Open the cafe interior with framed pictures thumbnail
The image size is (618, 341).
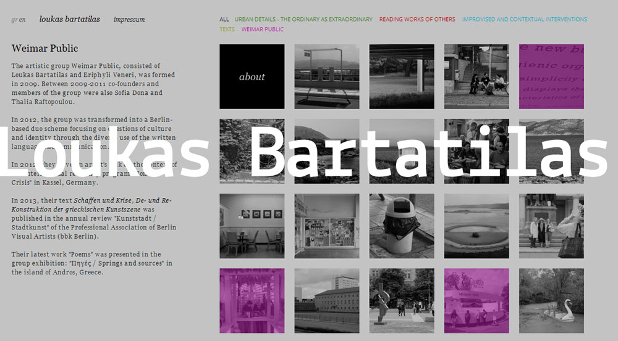point(252,226)
